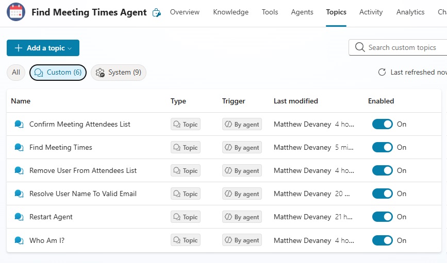Click chat icon for Who Am I? row
The width and height of the screenshot is (447, 263).
tap(19, 240)
